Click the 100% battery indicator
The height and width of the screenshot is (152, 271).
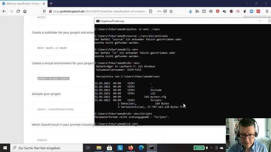click(199, 148)
